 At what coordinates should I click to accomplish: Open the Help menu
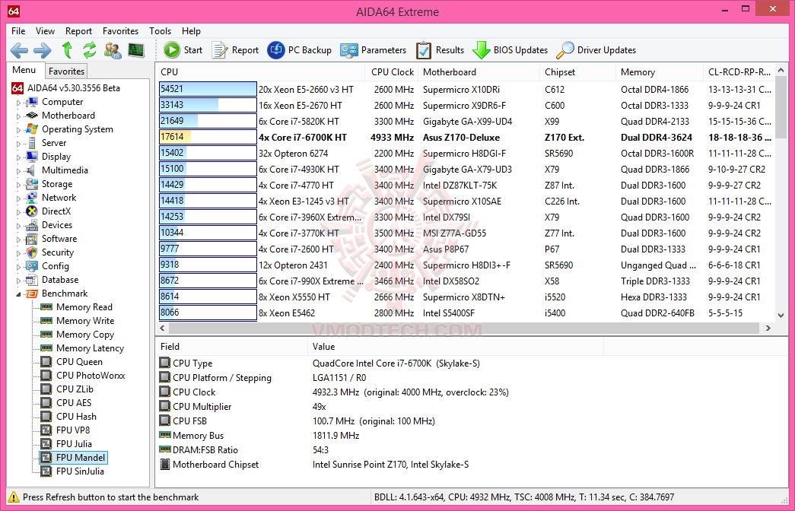(x=191, y=31)
